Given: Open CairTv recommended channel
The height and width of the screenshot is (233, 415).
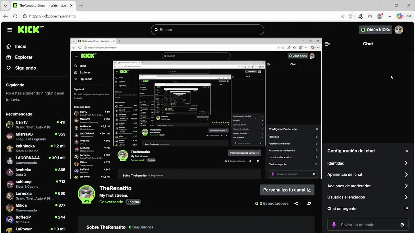Looking at the screenshot, I should [x=36, y=125].
